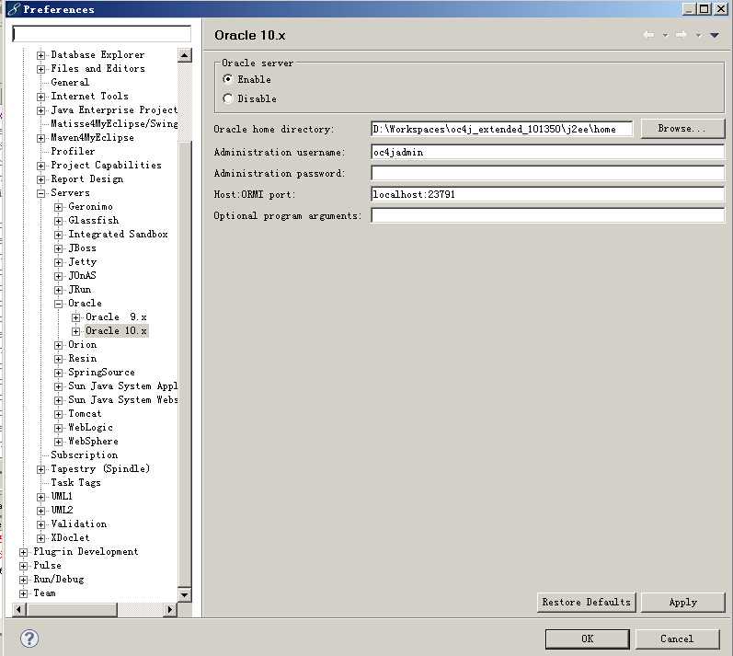This screenshot has height=656, width=733.
Task: Select the Orion server entry
Action: [x=82, y=345]
